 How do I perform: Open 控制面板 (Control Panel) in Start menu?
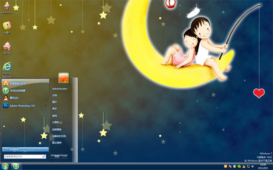pos(57,129)
